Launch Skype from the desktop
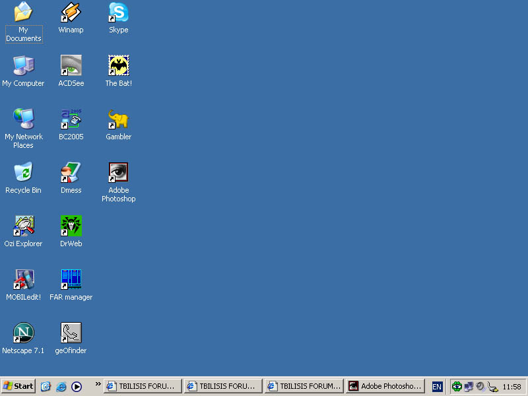 (119, 18)
